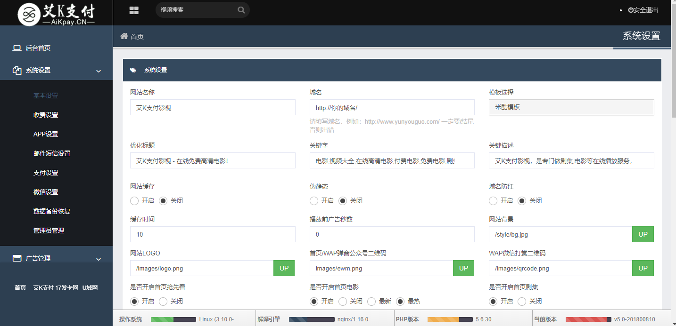The image size is (676, 326).
Task: Click the 安全退出 power icon to log out
Action: click(x=631, y=9)
